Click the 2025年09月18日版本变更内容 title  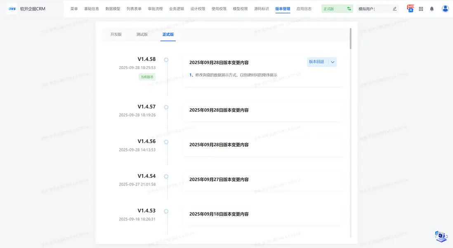(219, 214)
